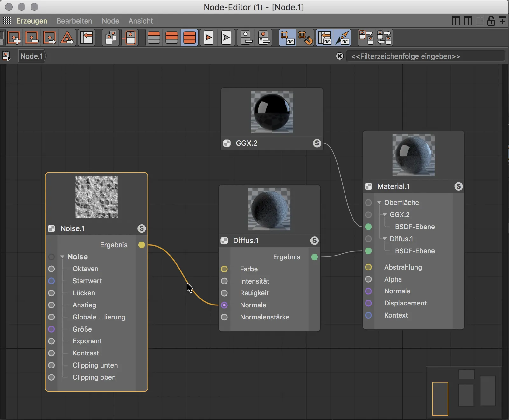Open the Erzeugen menu
The image size is (509, 420).
(x=31, y=21)
